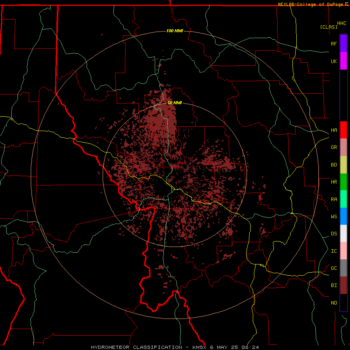The width and height of the screenshot is (350, 350).
Task: Click the UK legend label
Action: click(334, 61)
